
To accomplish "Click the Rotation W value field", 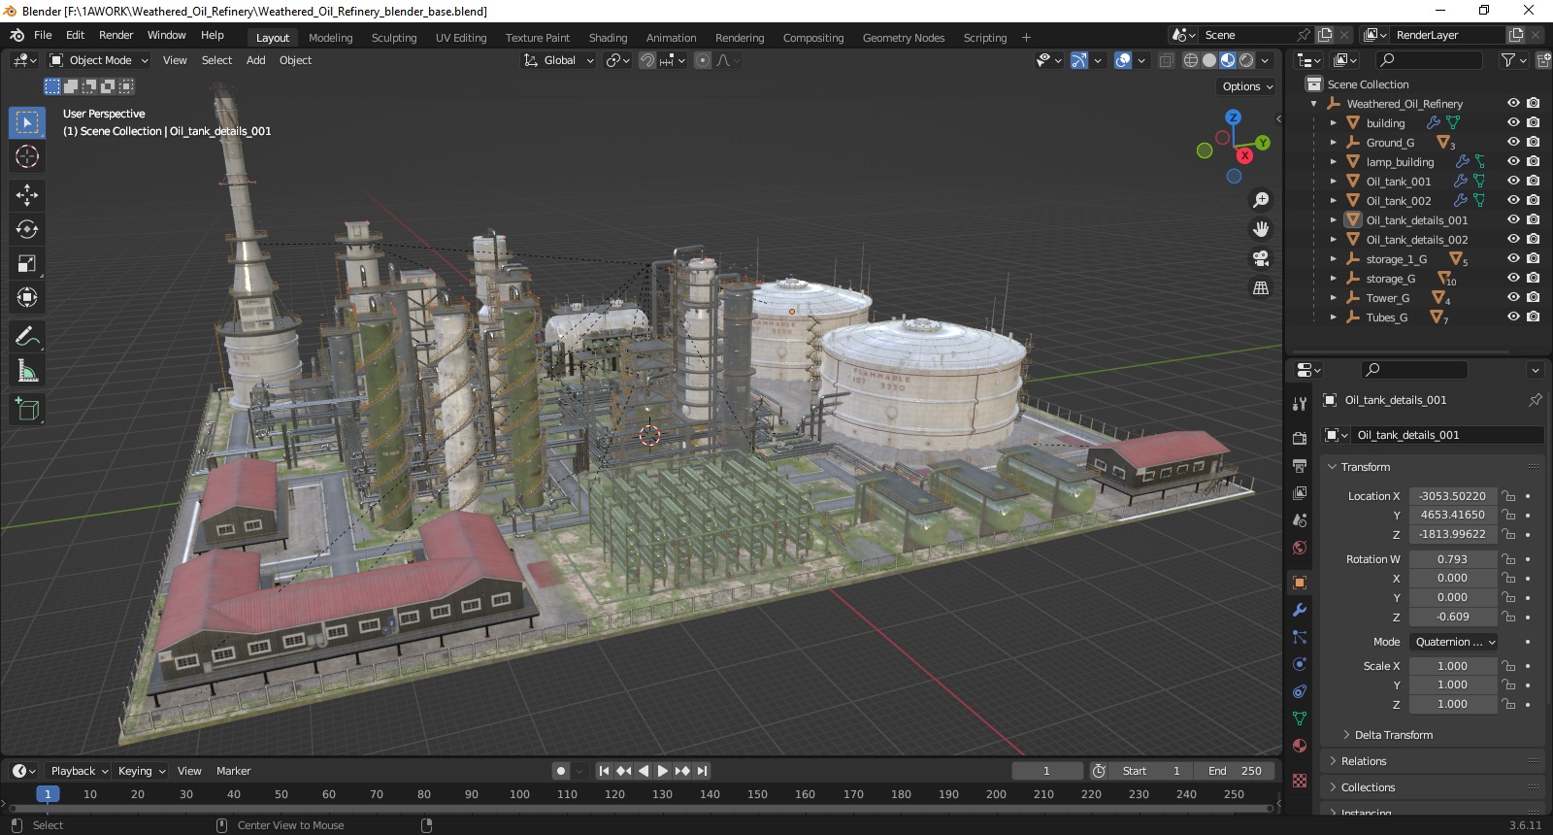I will pyautogui.click(x=1452, y=559).
